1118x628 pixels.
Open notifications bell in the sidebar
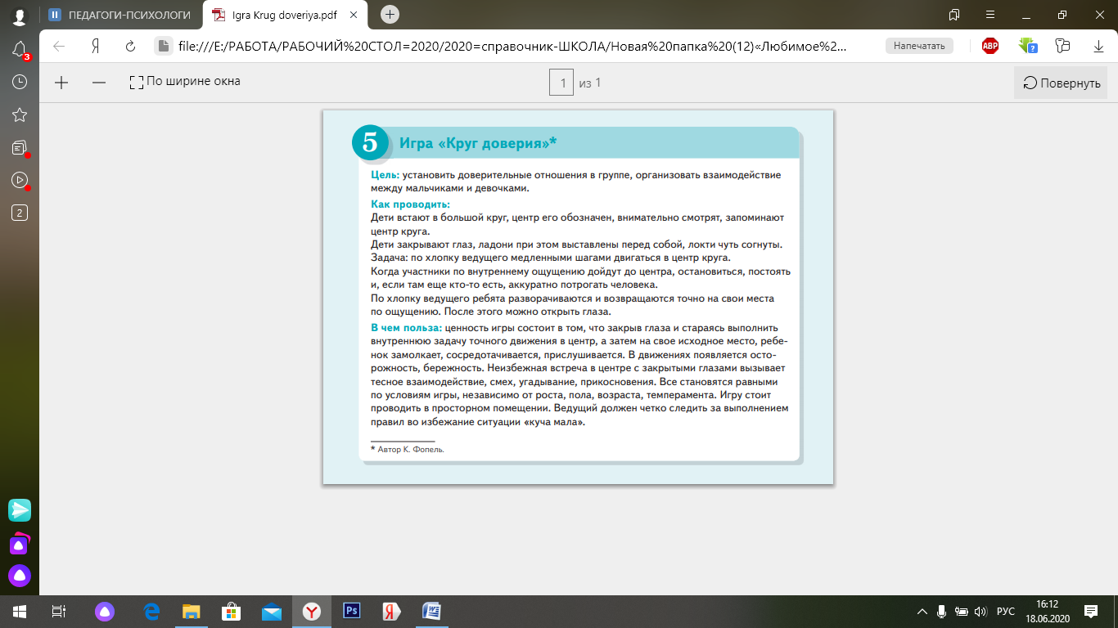pos(20,50)
